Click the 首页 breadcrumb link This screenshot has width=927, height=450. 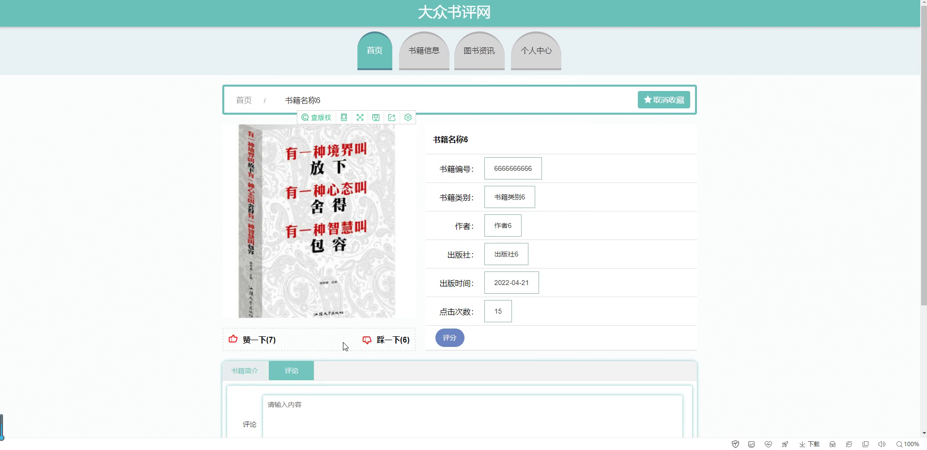point(244,100)
